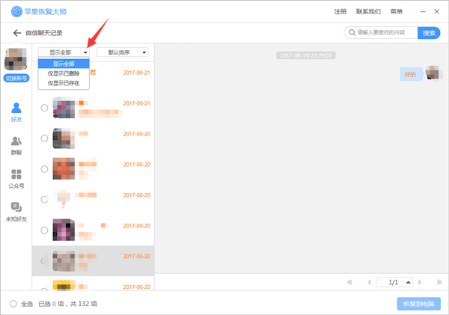Choose 仅显示已存在 from the filter list
The width and height of the screenshot is (449, 315).
64,83
